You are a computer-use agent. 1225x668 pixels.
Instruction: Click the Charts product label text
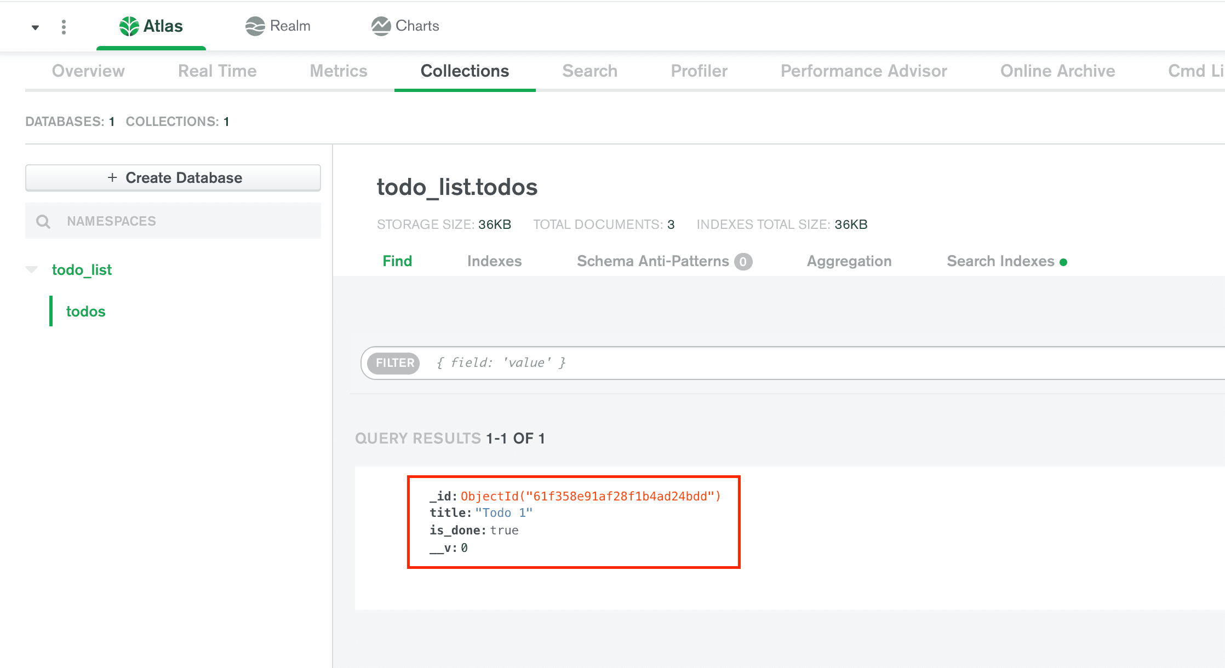point(417,26)
